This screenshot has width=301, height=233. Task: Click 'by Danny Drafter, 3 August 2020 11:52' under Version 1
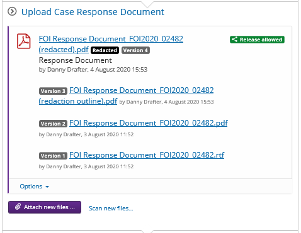pos(86,166)
